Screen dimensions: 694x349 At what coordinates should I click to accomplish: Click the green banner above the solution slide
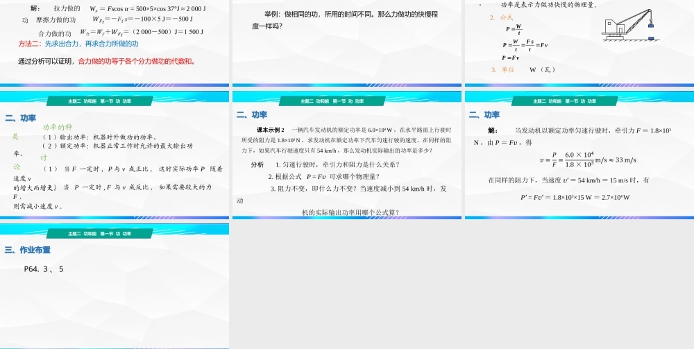click(x=564, y=101)
